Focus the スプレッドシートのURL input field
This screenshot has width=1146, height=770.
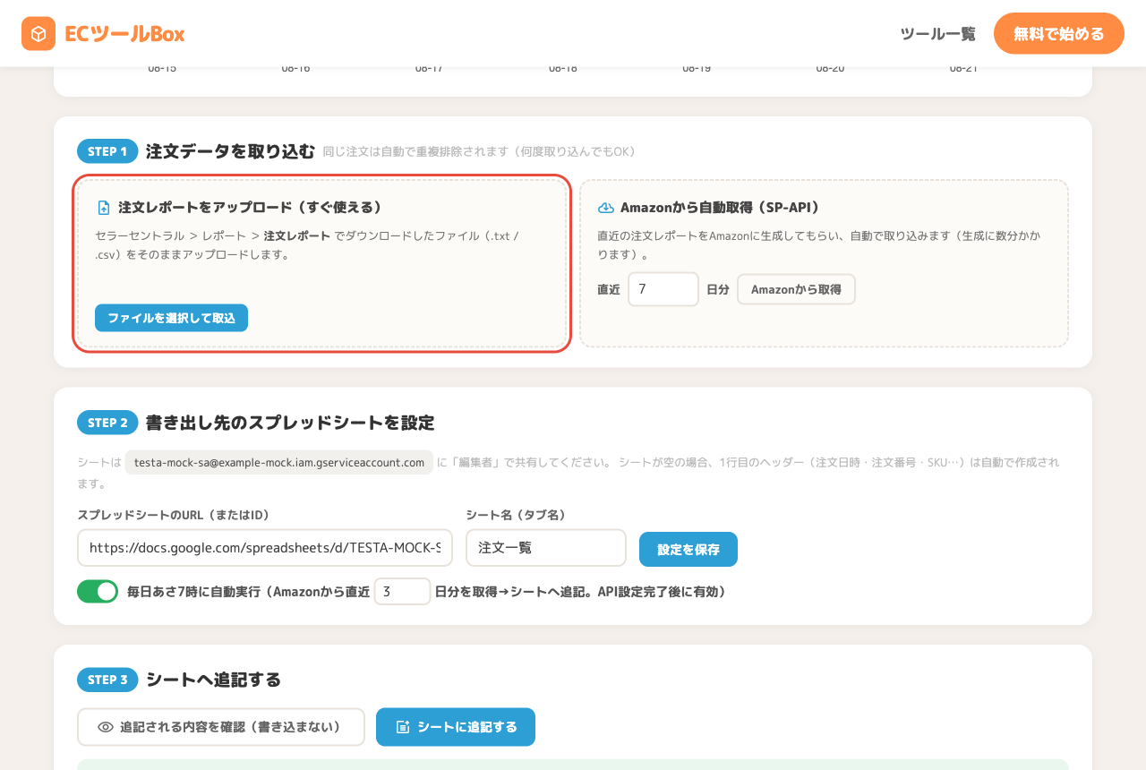coord(265,548)
